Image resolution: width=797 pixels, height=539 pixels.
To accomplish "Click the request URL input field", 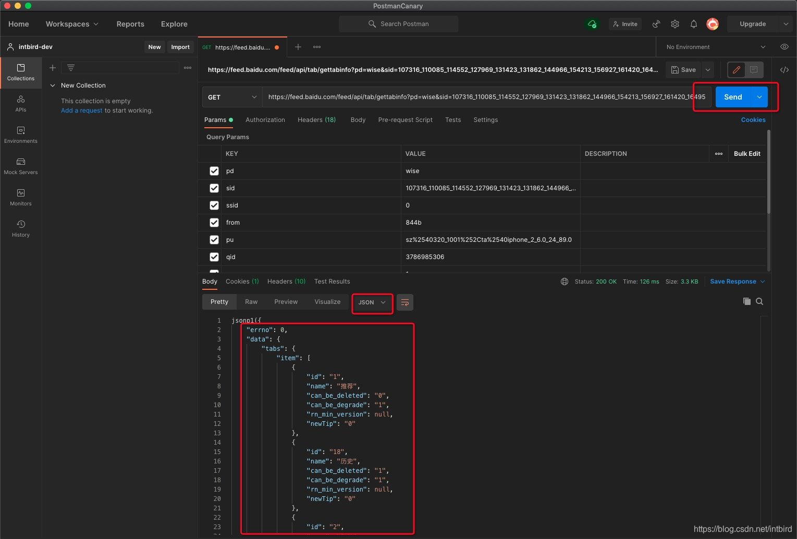I will pyautogui.click(x=486, y=97).
